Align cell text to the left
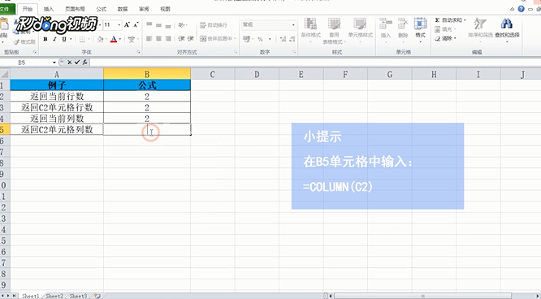This screenshot has width=541, height=299. click(x=149, y=39)
